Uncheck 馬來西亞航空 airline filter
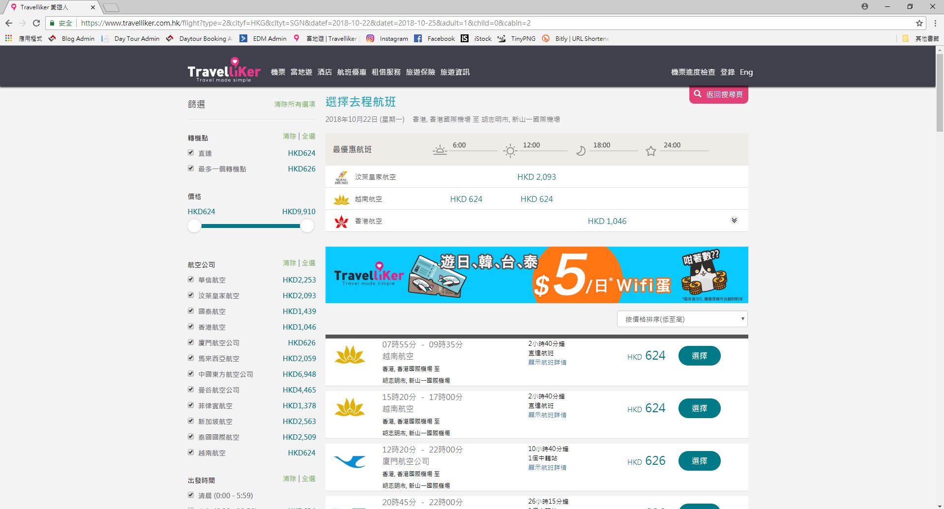 (x=191, y=358)
